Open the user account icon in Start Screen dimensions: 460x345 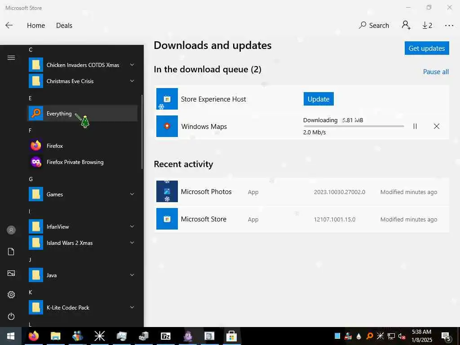pyautogui.click(x=11, y=230)
